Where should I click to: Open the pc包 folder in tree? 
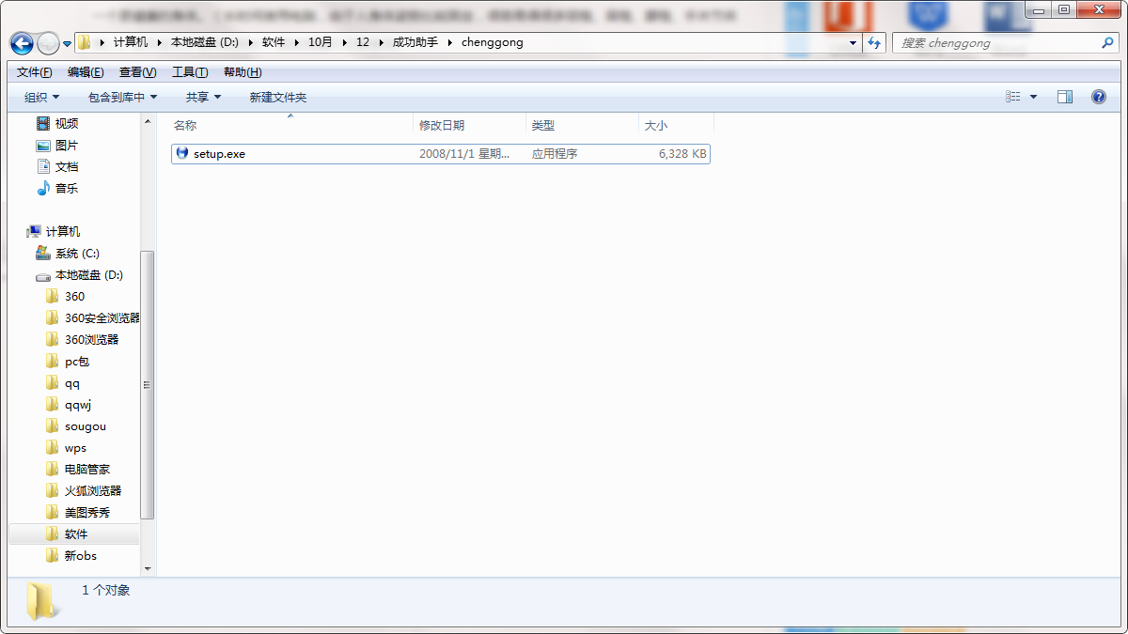coord(77,361)
